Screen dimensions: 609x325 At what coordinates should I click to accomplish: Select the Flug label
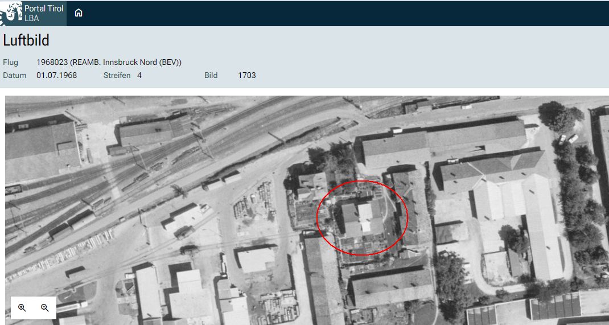(10, 62)
